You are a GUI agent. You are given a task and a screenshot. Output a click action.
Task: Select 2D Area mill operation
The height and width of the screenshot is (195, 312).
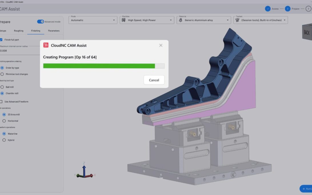[4, 115]
